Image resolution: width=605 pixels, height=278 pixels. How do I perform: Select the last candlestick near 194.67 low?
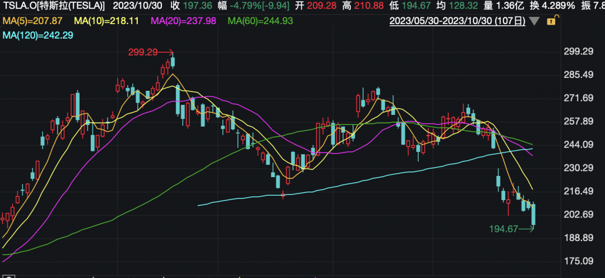click(x=534, y=214)
